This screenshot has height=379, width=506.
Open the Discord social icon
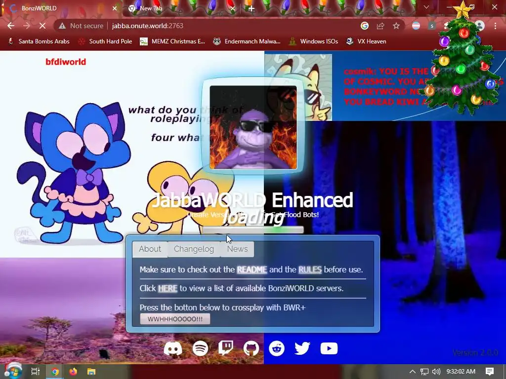pos(173,349)
